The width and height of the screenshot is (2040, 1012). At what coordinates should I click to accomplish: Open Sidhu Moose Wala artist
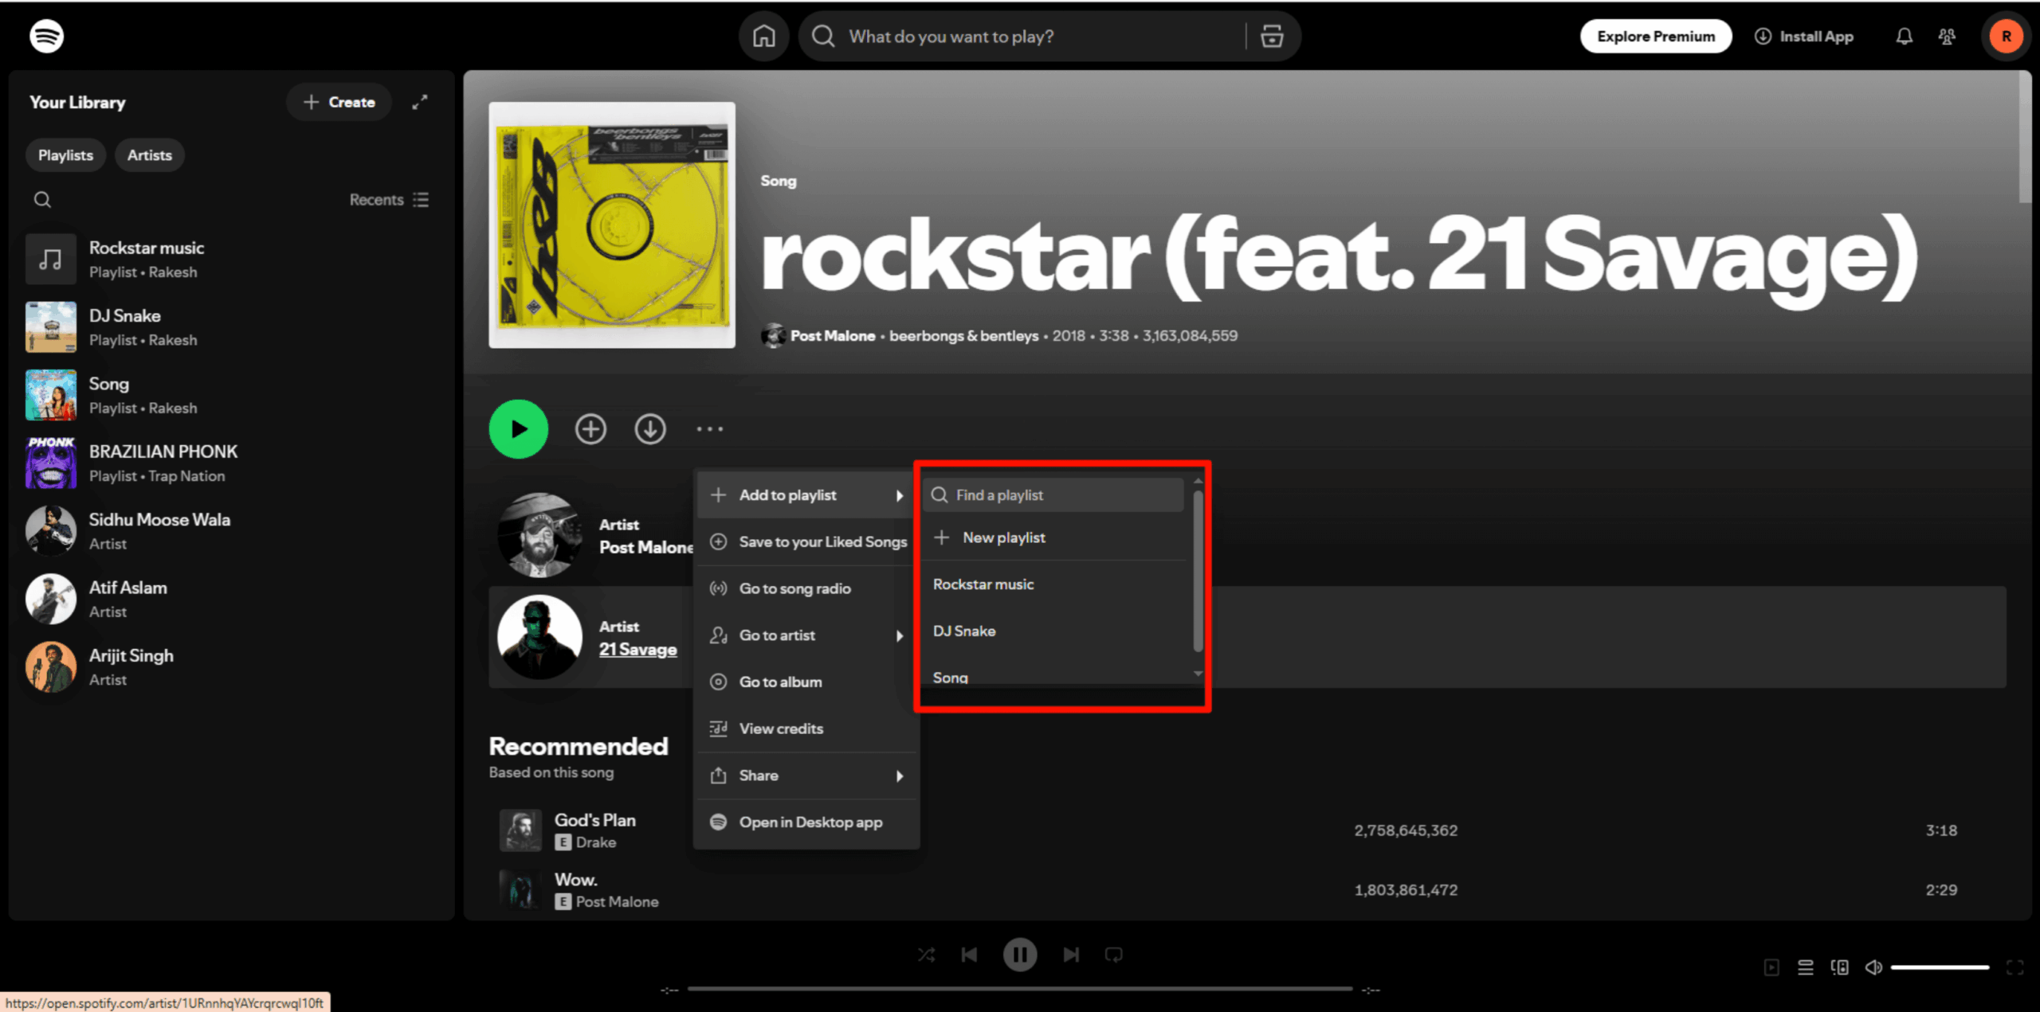[x=230, y=531]
